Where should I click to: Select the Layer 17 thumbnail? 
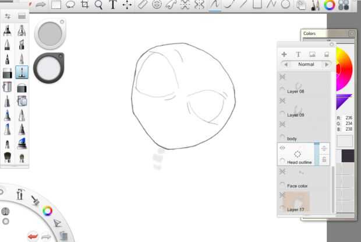pyautogui.click(x=298, y=201)
